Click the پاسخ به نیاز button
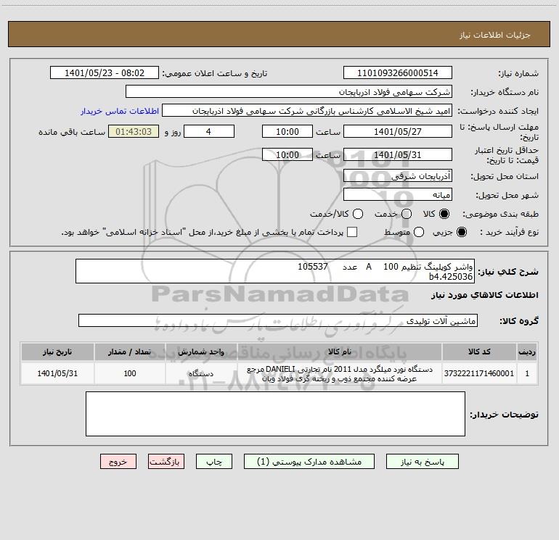 [422, 462]
